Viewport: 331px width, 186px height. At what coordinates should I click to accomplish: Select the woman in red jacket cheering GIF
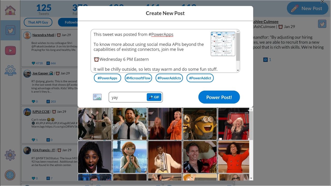point(234,157)
